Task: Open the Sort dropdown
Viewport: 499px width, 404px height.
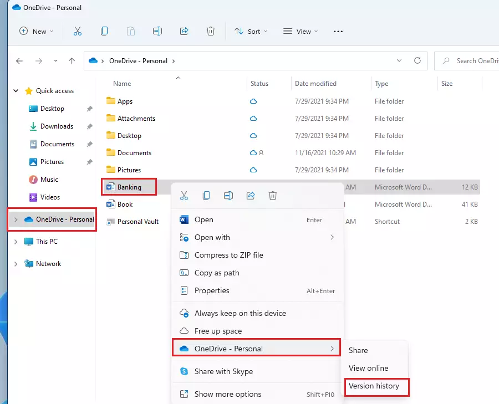Action: point(251,31)
